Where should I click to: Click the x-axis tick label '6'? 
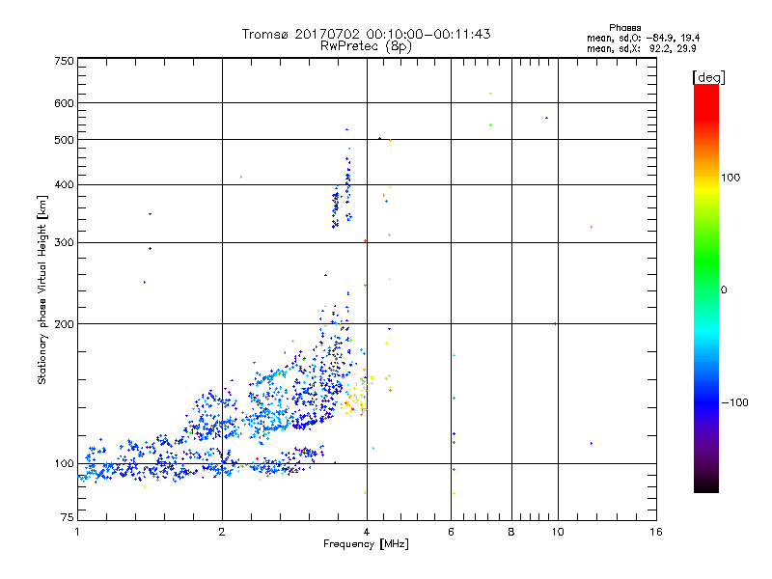(451, 532)
